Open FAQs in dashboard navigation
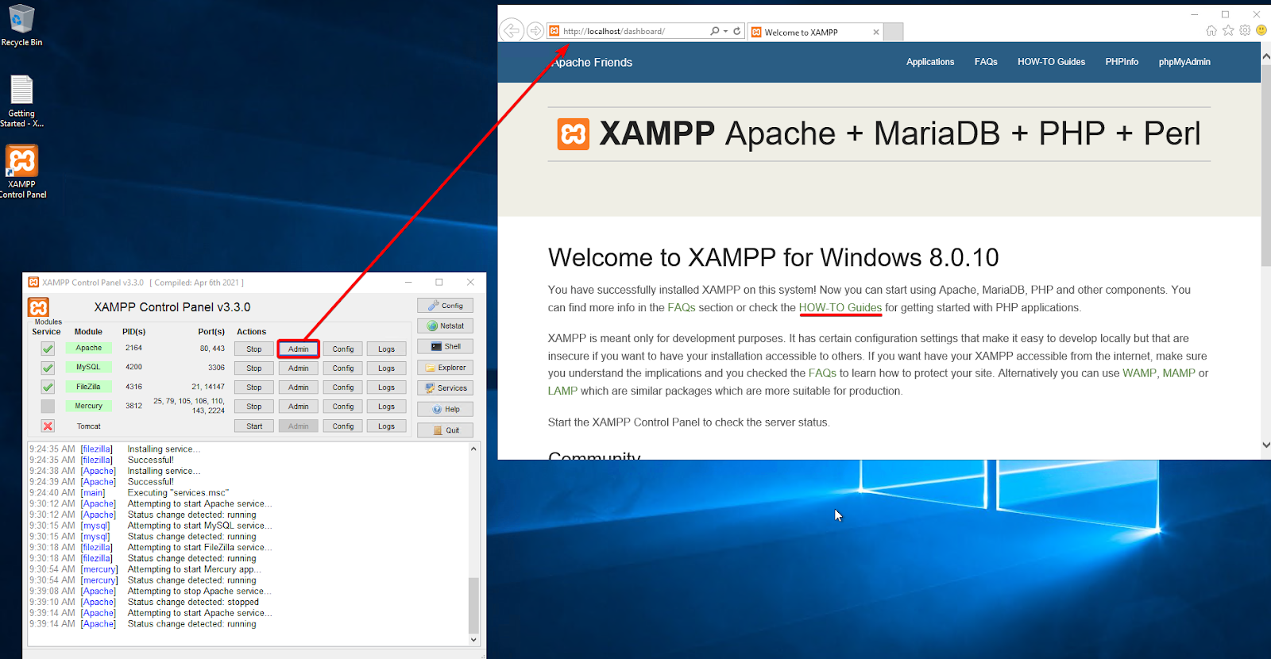This screenshot has height=659, width=1271. pos(986,62)
